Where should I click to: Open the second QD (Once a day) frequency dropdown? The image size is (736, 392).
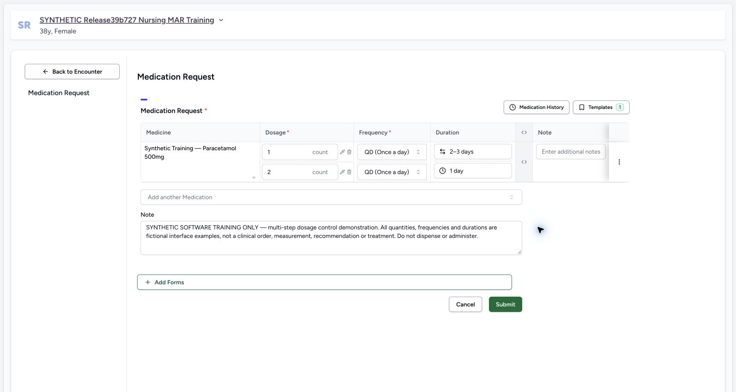(x=392, y=172)
